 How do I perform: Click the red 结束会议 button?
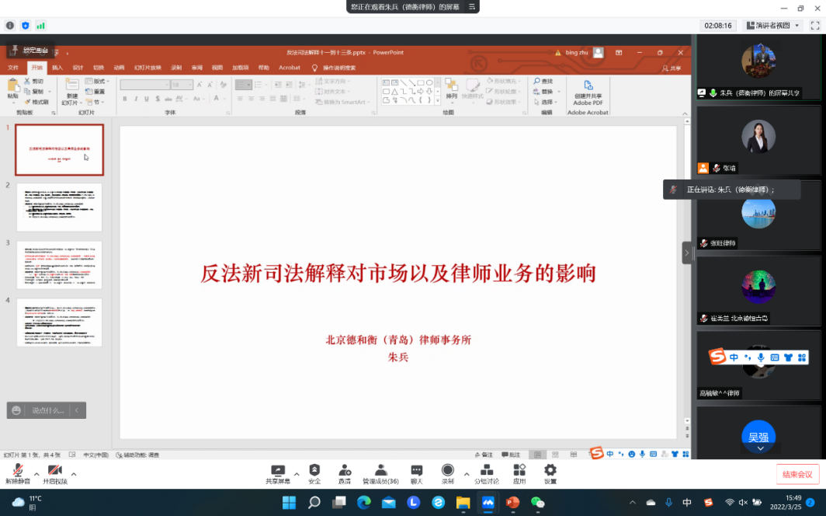[x=797, y=474]
